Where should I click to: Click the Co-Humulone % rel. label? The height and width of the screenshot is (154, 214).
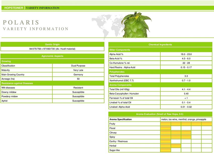pos(120,63)
